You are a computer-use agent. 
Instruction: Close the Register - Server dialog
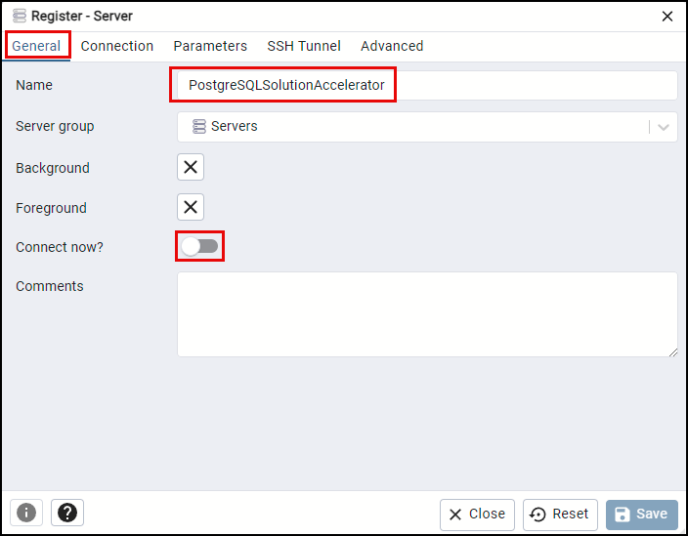pos(667,16)
